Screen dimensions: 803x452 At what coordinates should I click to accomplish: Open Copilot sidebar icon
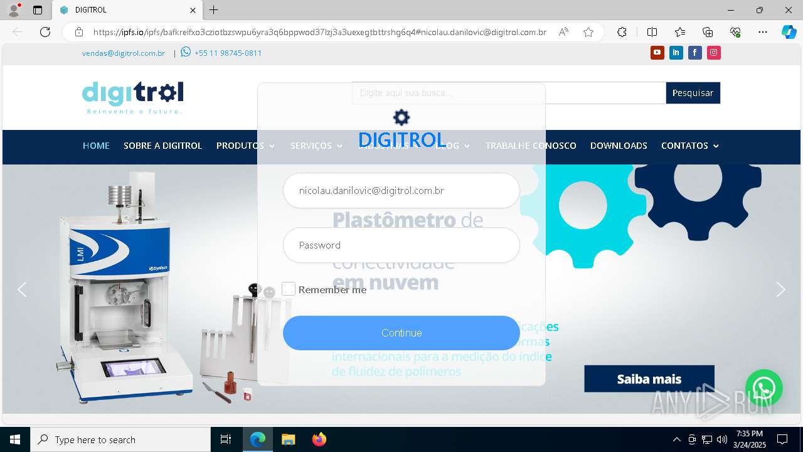pos(789,32)
